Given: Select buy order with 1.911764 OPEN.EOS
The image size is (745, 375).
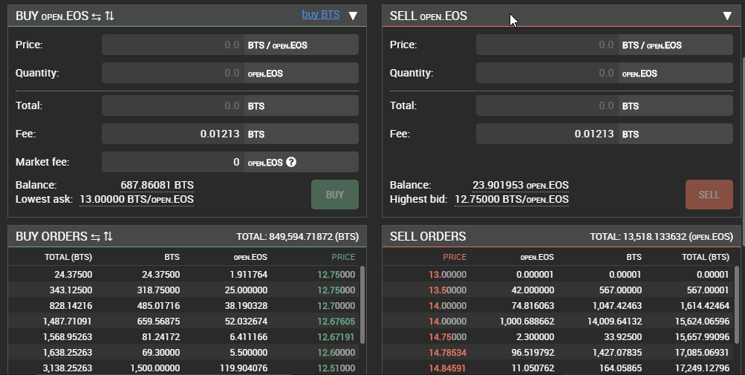Looking at the screenshot, I should point(183,274).
